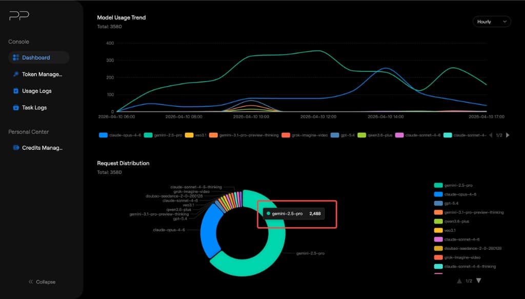Toggle claude-sonnet-4-6-thinking in distribution legend
This screenshot has width=525, height=299.
click(465, 267)
